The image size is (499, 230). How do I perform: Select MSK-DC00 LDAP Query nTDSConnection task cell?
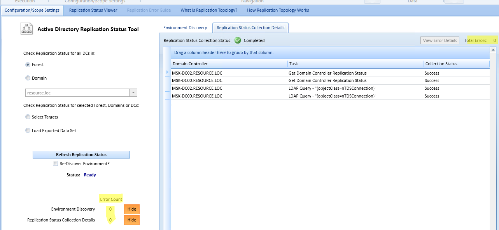355,96
